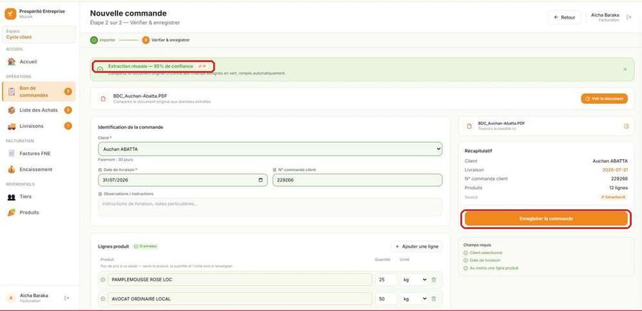Image resolution: width=642 pixels, height=311 pixels.
Task: Click the Liste des Achats box icon
Action: (11, 110)
